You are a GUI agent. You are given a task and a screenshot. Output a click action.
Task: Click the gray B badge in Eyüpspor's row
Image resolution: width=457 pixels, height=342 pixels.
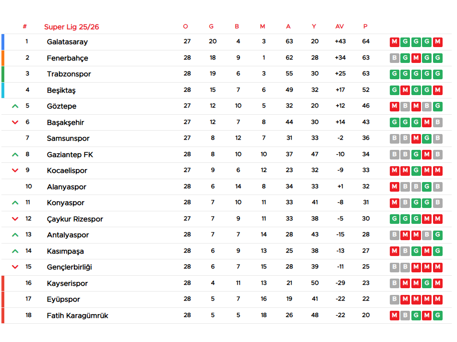point(395,299)
